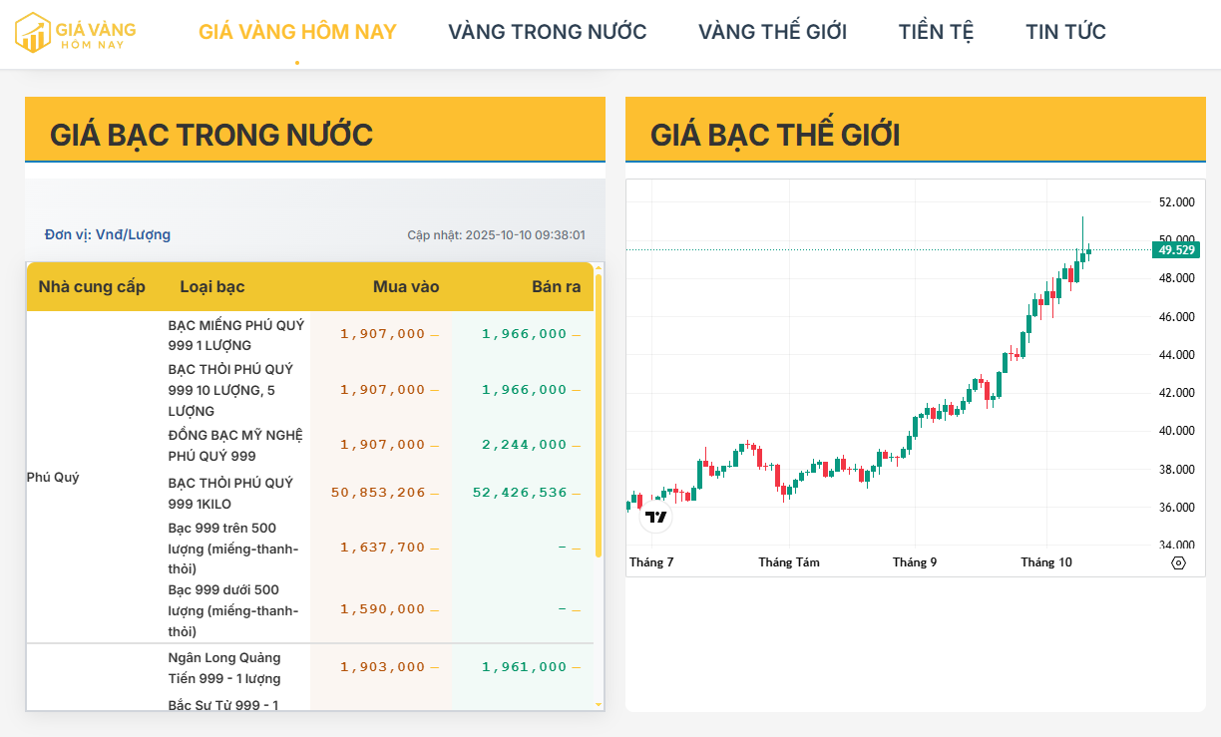
Task: Select Ngân Long Quảng Tiến 999 row
Action: (x=224, y=668)
